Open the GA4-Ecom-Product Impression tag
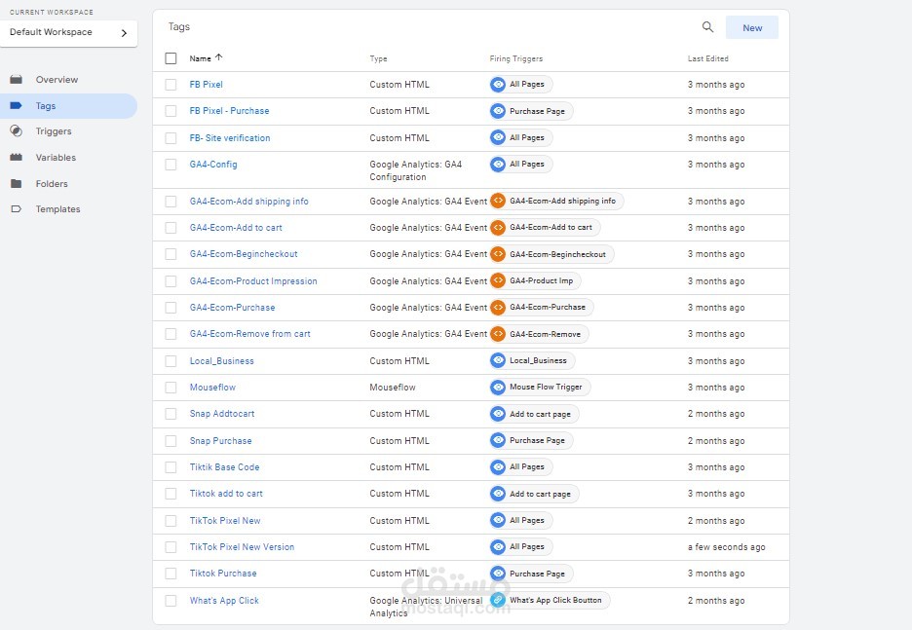This screenshot has height=630, width=912. pyautogui.click(x=253, y=280)
